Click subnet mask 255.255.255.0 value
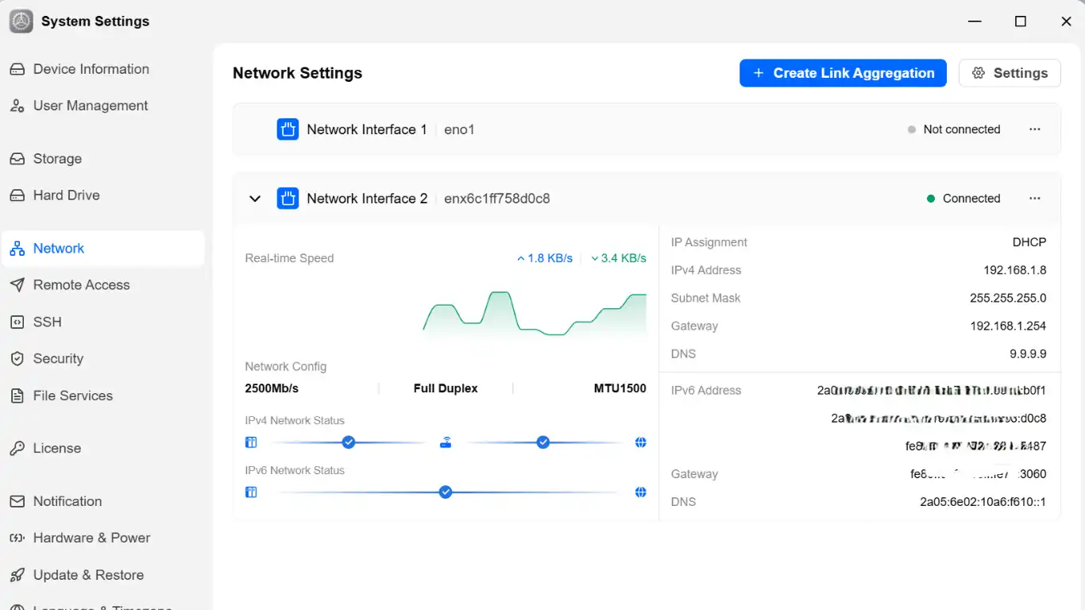This screenshot has width=1085, height=610. [x=1008, y=299]
